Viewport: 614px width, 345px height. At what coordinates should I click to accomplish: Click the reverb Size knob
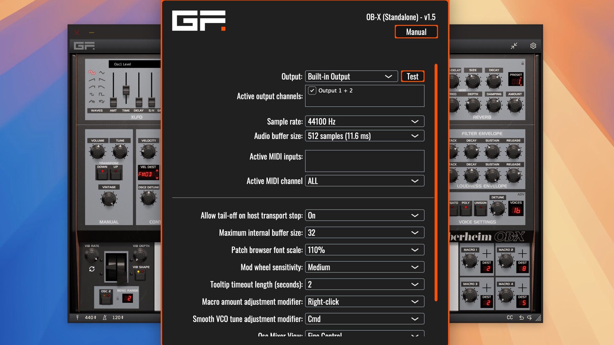[473, 81]
